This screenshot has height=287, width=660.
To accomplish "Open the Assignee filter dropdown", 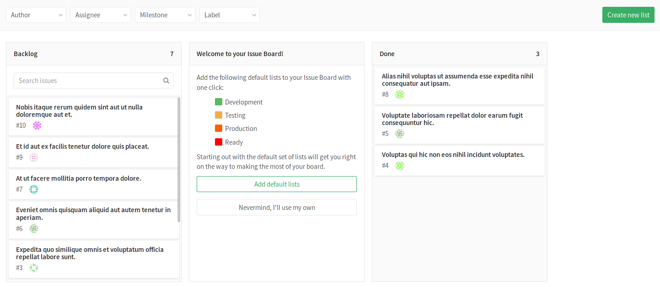I will tap(101, 15).
